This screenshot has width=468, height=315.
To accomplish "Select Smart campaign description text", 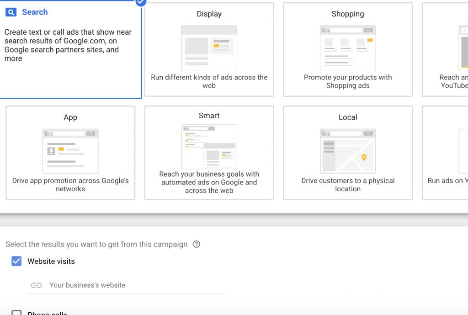I will [x=209, y=182].
